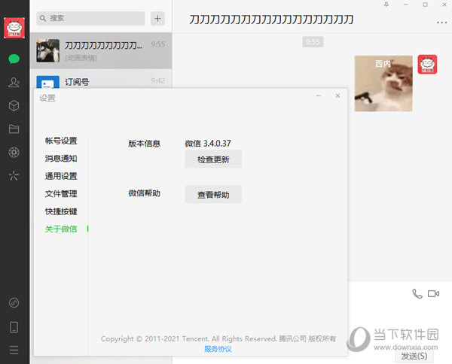The width and height of the screenshot is (452, 364).
Task: Open the Mini Programs icon in the sidebar
Action: pos(14,176)
